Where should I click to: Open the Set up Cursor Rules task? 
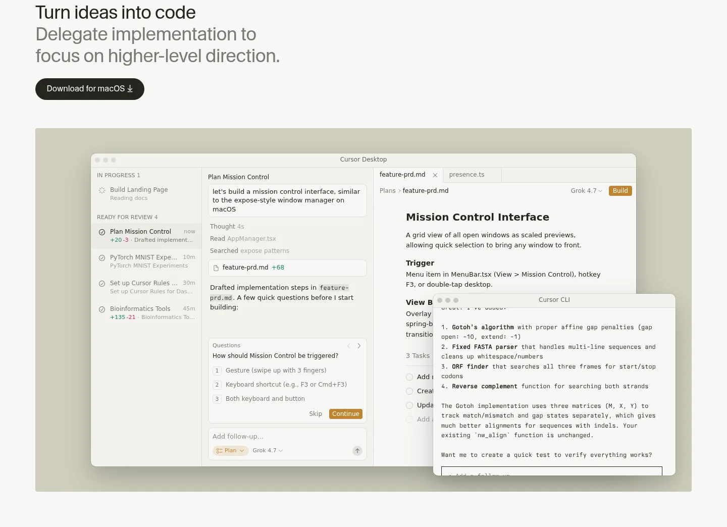(x=146, y=287)
